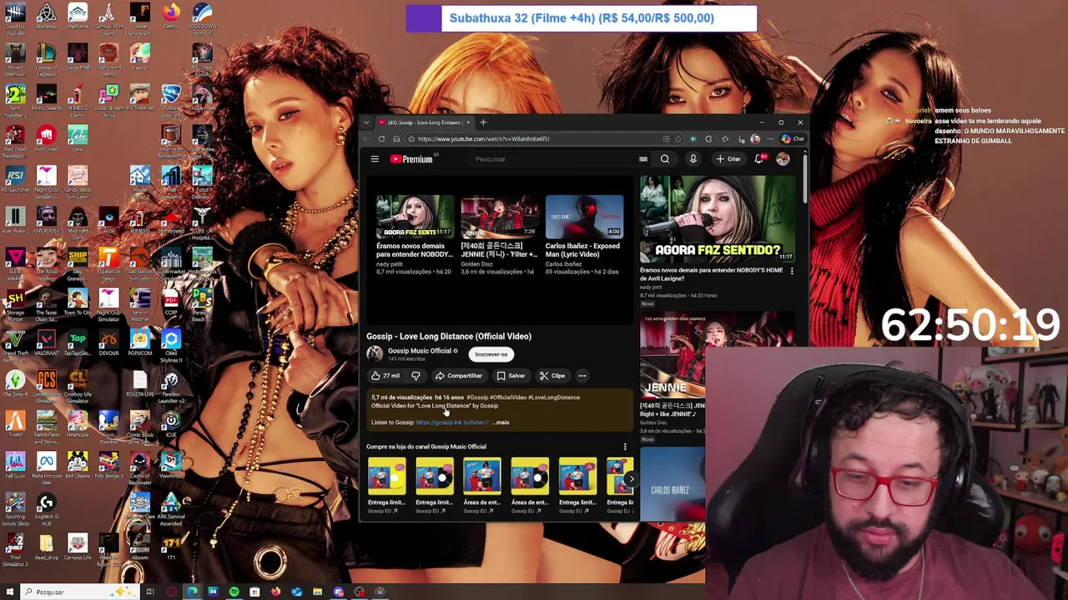Show next store products with arrow
Screen dimensions: 1068x600
pos(631,479)
